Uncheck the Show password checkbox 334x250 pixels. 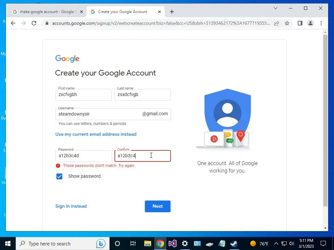(x=59, y=176)
